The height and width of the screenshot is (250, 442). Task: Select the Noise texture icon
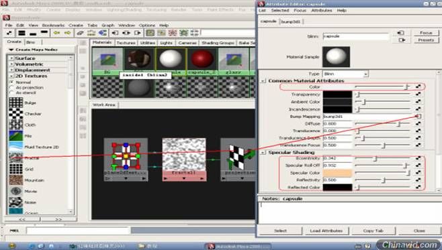coord(16,202)
